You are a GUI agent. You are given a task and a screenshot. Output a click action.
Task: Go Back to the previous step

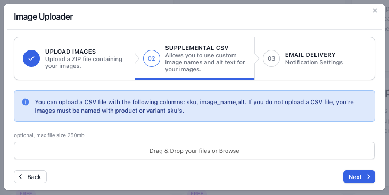click(x=30, y=176)
